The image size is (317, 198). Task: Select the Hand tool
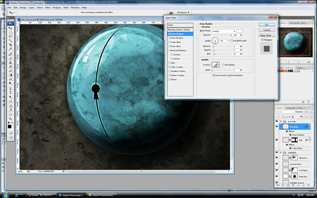tap(11, 115)
